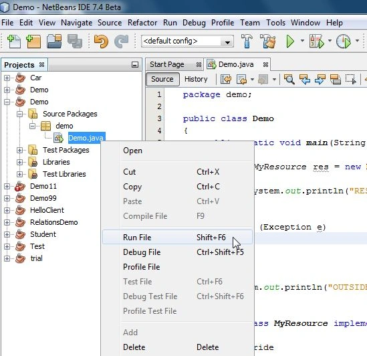The image size is (367, 356).
Task: Open the default config dropdown
Action: pos(187,41)
